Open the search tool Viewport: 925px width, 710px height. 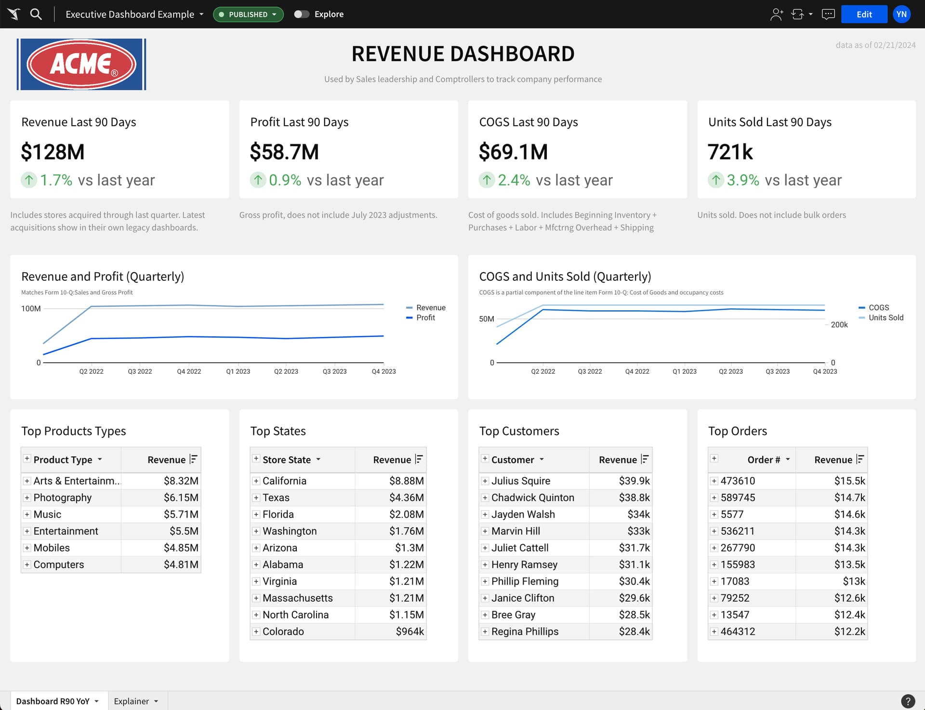pyautogui.click(x=36, y=14)
